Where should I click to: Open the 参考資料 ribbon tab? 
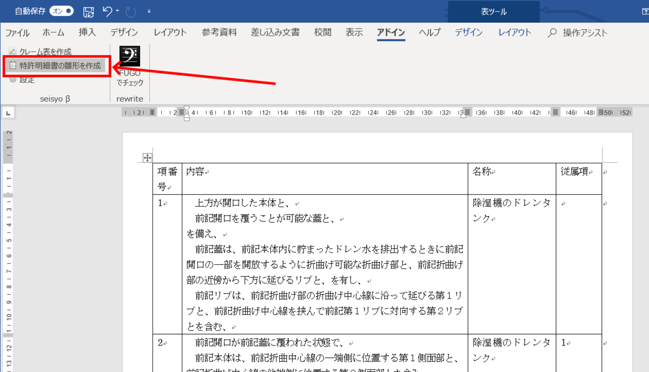[x=219, y=32]
